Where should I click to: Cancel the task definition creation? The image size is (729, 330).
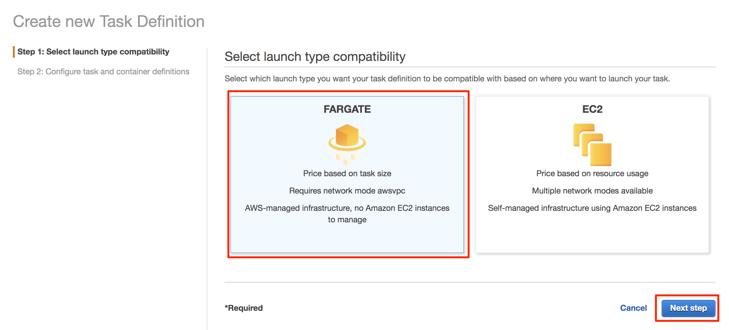(633, 308)
